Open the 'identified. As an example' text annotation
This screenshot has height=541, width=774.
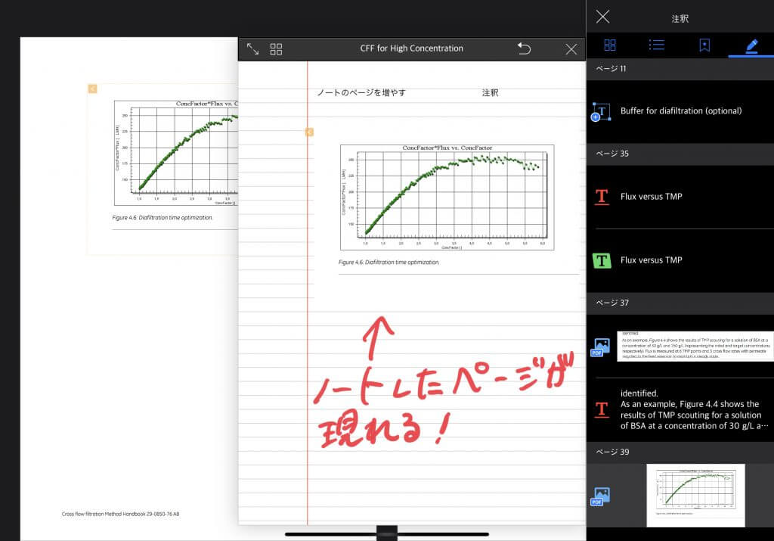(694, 409)
